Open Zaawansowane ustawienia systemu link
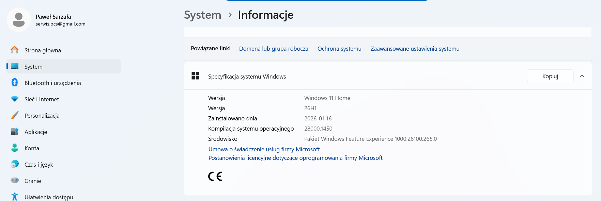The width and height of the screenshot is (601, 201). 415,49
